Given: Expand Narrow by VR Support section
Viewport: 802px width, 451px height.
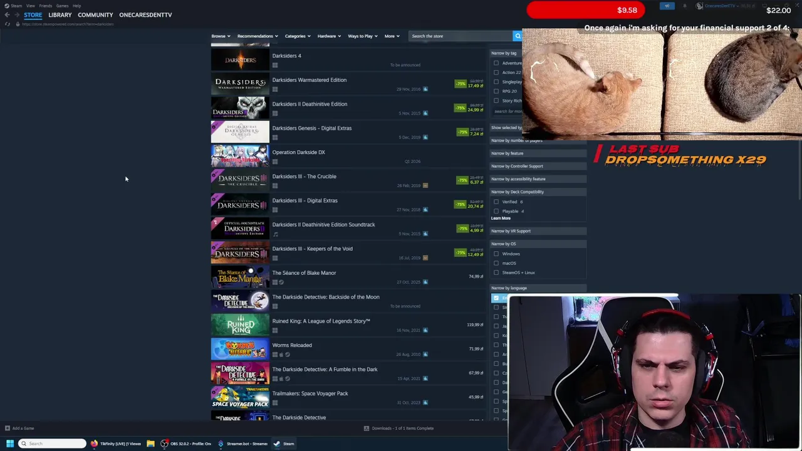Looking at the screenshot, I should [538, 231].
